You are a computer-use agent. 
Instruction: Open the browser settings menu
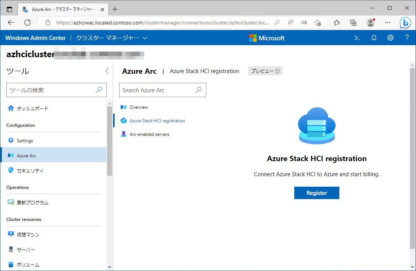(x=388, y=23)
